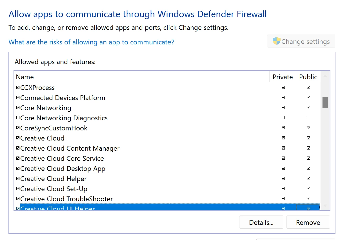This screenshot has width=338, height=240.
Task: Toggle Public checkbox for CoreSyncCustomHook
Action: click(308, 128)
